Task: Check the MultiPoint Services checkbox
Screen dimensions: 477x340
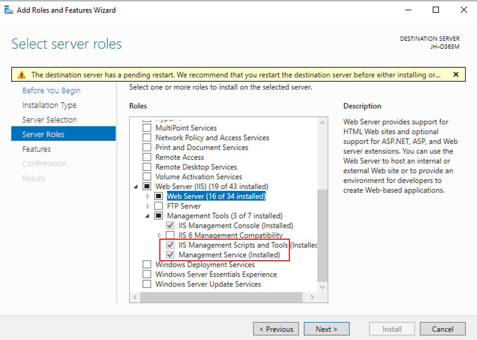Action: [147, 128]
